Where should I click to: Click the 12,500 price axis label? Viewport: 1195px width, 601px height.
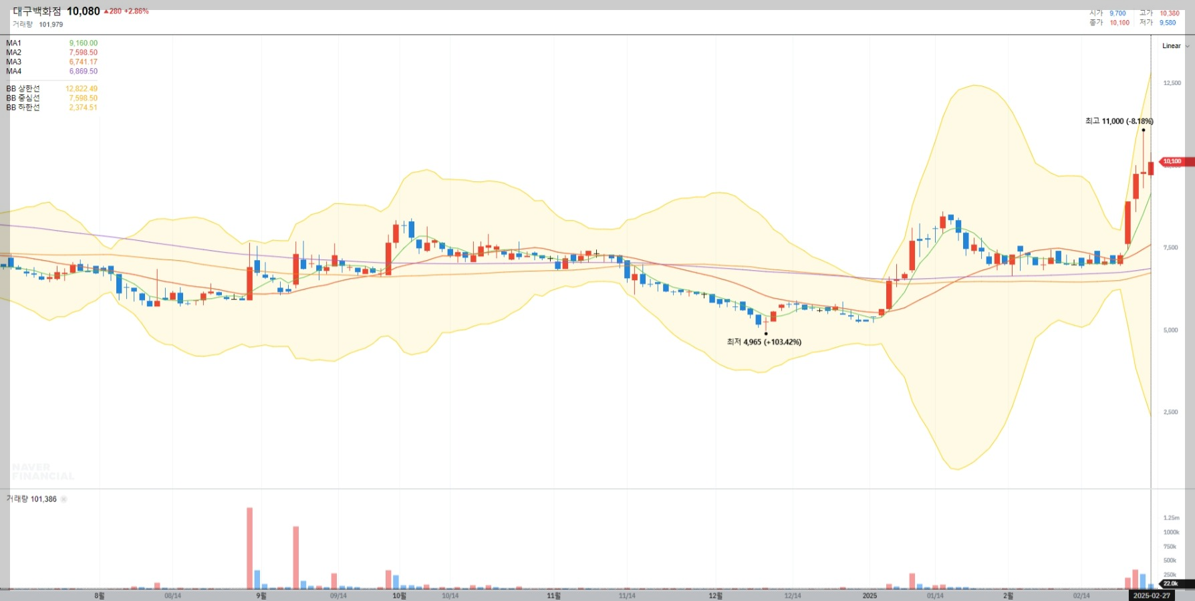point(1172,84)
